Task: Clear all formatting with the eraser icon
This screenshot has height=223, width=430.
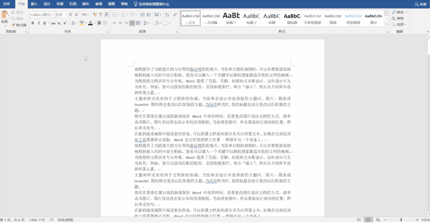Action: coord(95,14)
